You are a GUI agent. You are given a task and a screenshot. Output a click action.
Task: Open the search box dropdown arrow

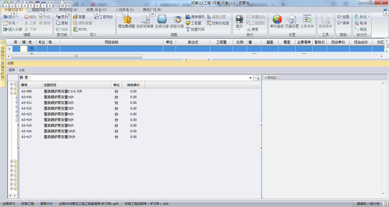click(251, 78)
